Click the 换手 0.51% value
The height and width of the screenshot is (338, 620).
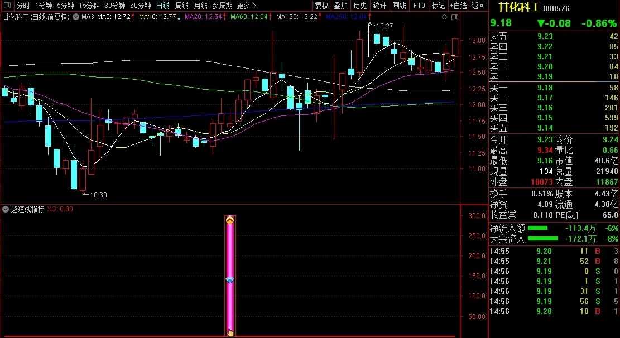click(x=542, y=194)
